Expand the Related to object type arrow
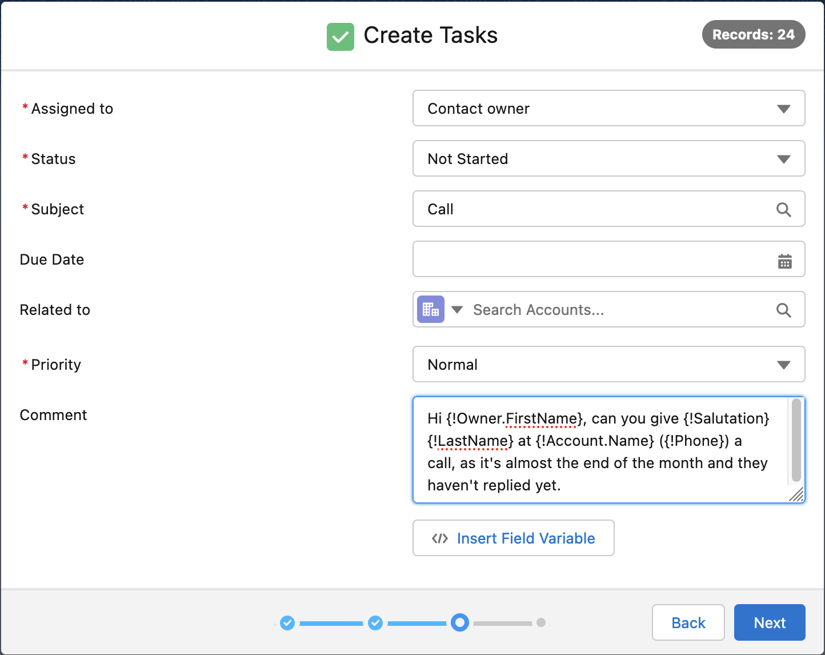Viewport: 825px width, 655px height. point(457,309)
